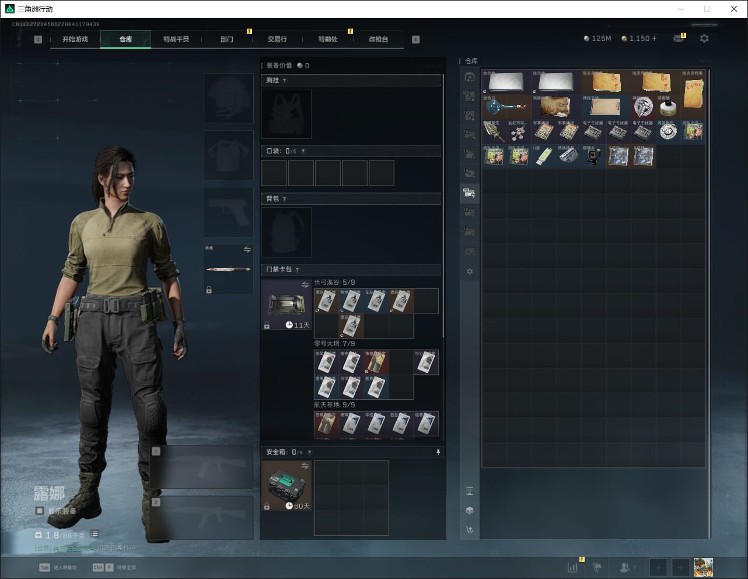This screenshot has width=748, height=579.
Task: Open the mail inbox icon
Action: click(x=679, y=39)
